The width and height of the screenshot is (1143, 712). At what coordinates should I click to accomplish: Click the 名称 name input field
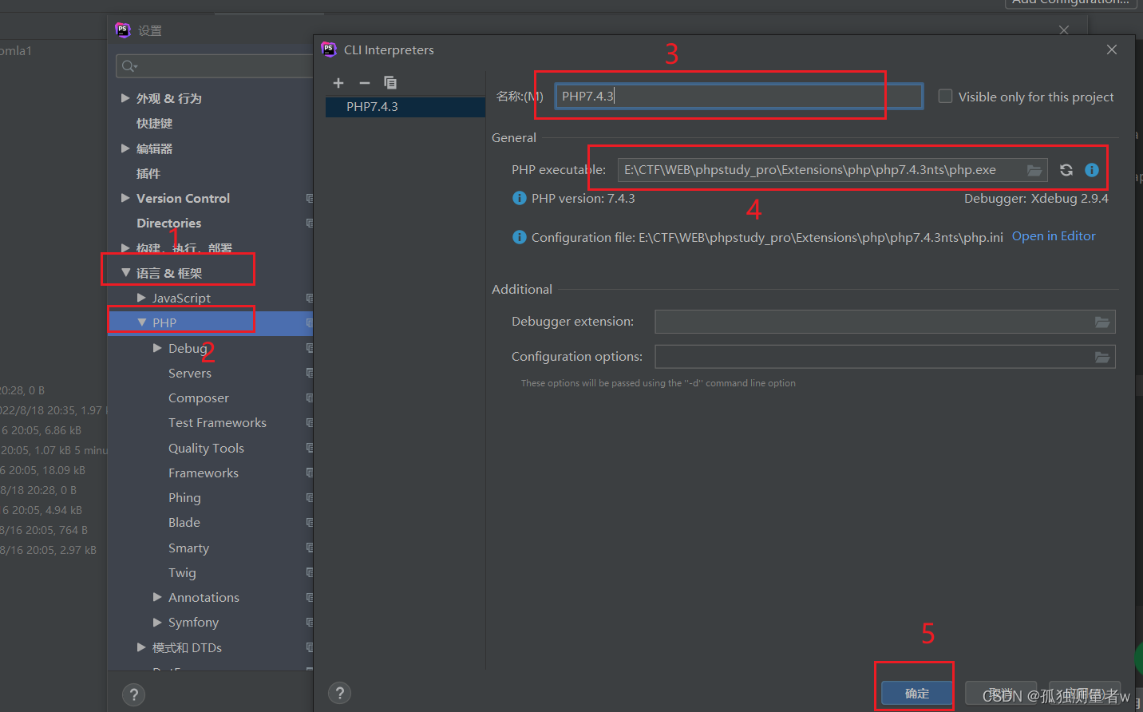[739, 97]
